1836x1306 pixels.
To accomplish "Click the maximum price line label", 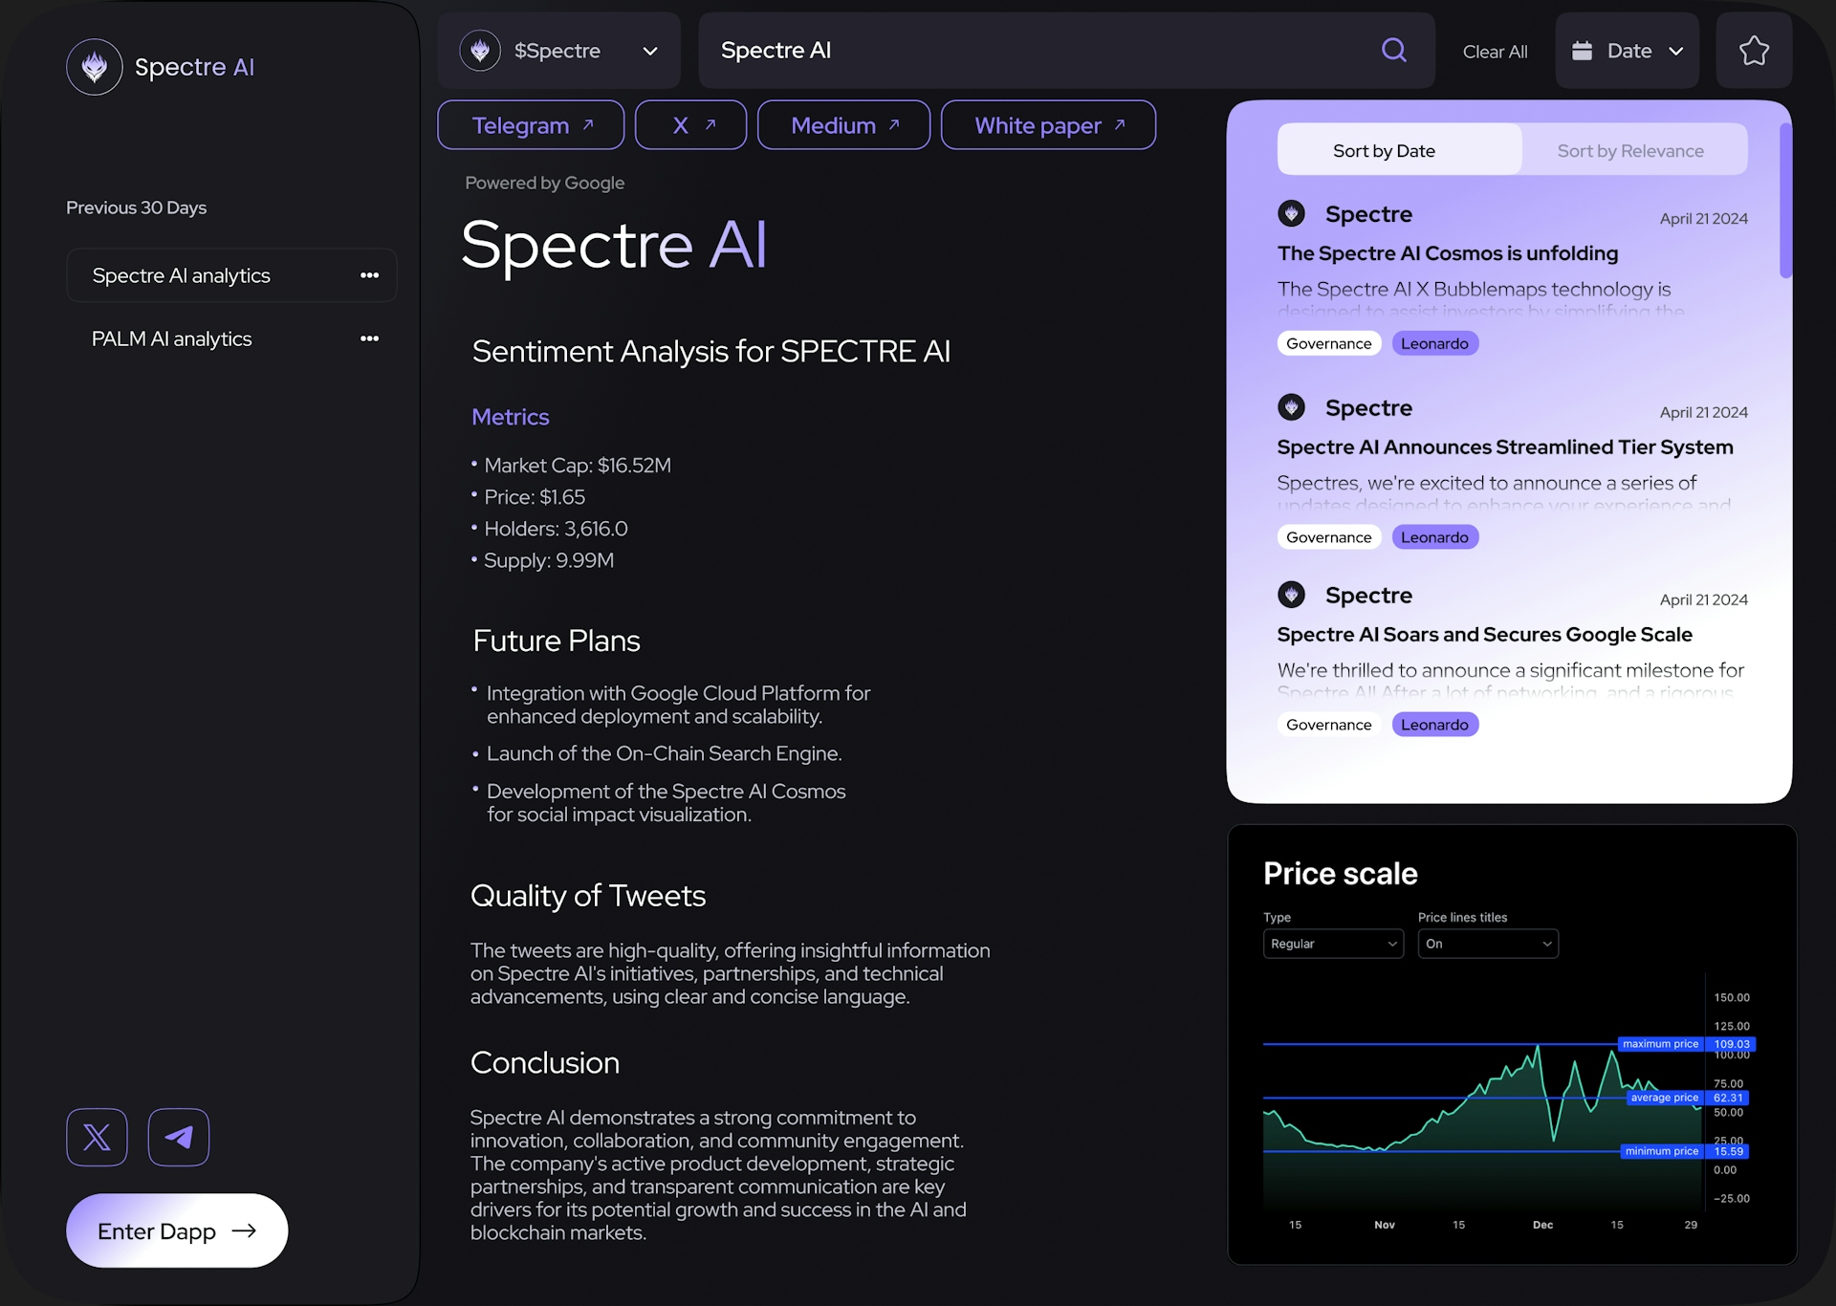I will click(1660, 1044).
